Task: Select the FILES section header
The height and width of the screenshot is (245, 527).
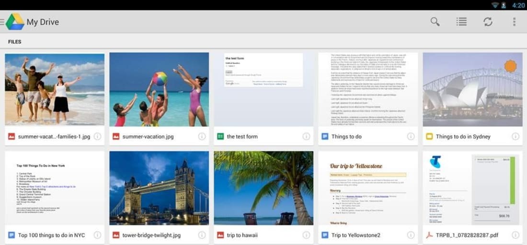Action: tap(15, 42)
